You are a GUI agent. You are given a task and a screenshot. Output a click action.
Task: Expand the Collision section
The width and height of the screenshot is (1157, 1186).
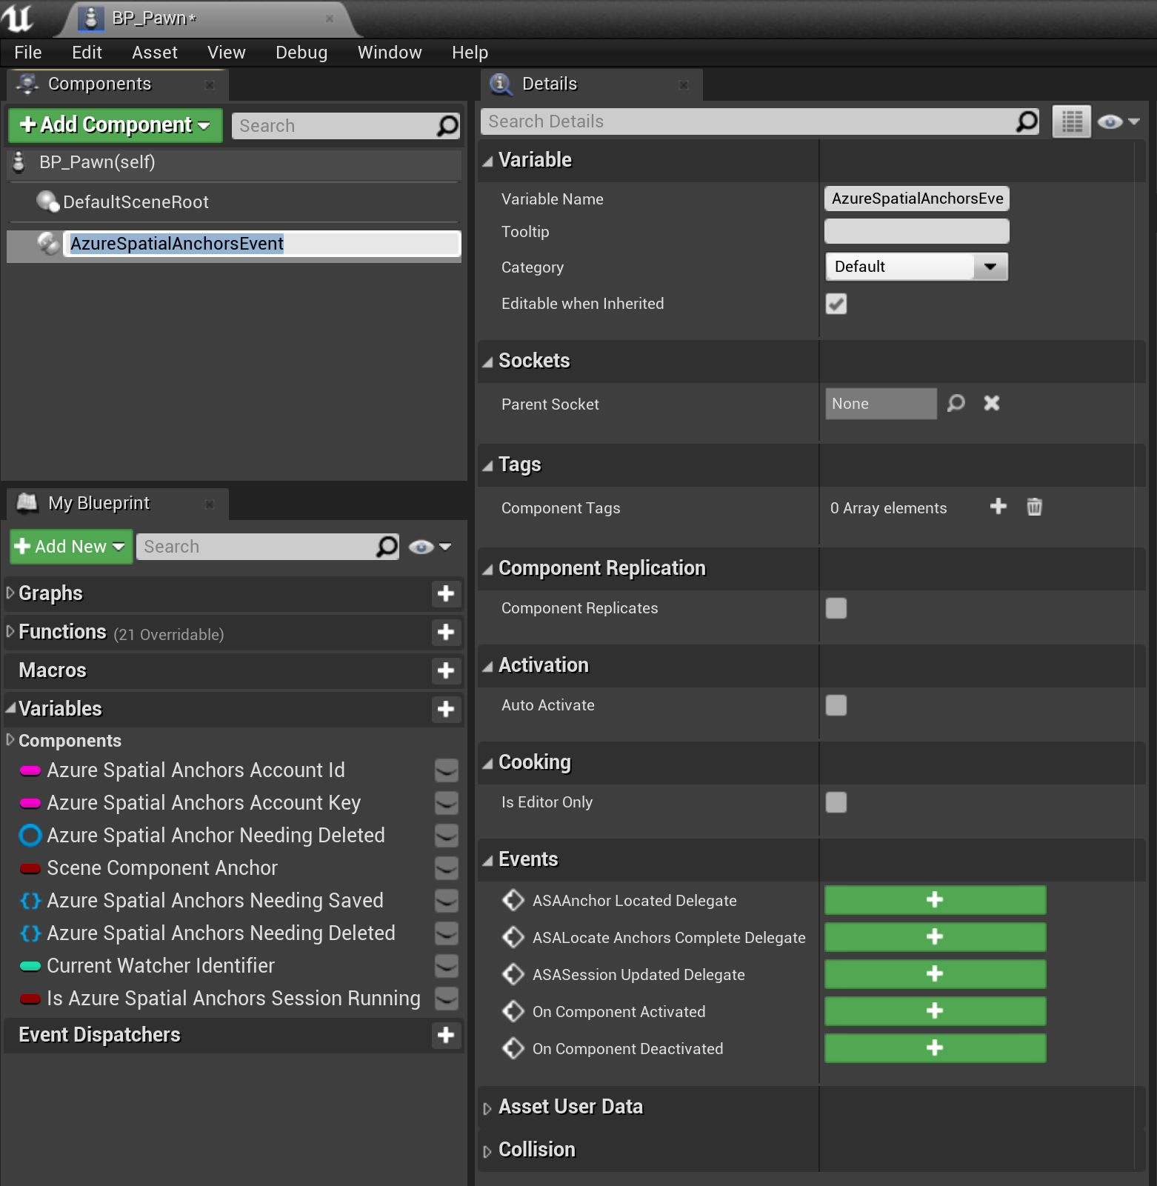pos(487,1151)
